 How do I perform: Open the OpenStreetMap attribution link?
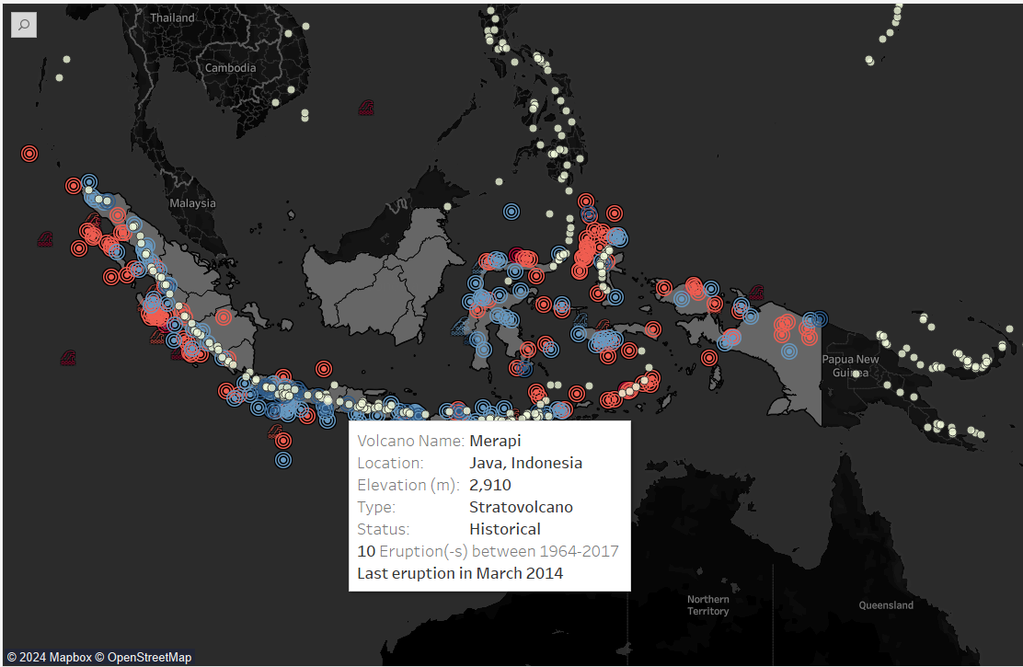[144, 657]
